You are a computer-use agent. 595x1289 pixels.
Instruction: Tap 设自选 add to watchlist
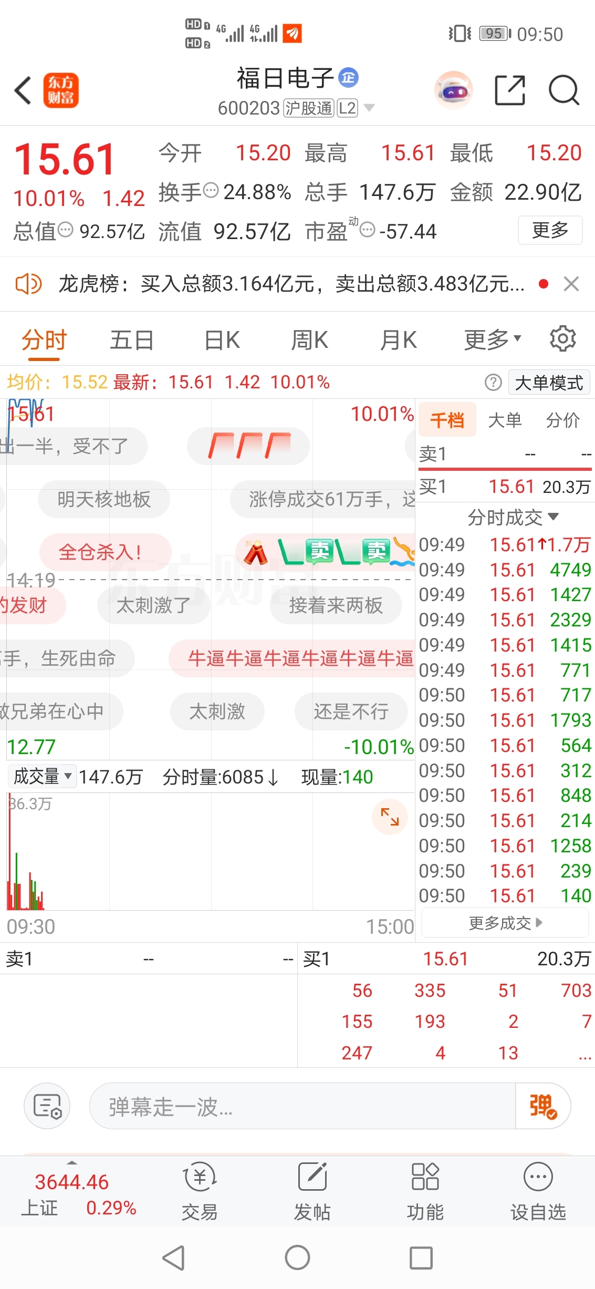click(x=538, y=1191)
